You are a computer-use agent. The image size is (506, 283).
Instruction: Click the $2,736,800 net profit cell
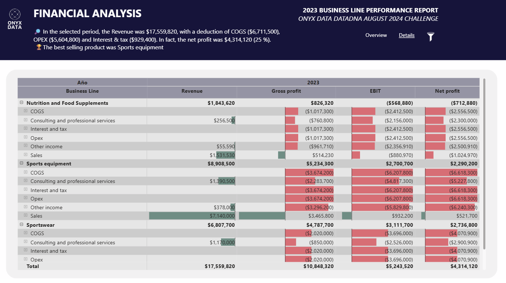click(x=447, y=225)
